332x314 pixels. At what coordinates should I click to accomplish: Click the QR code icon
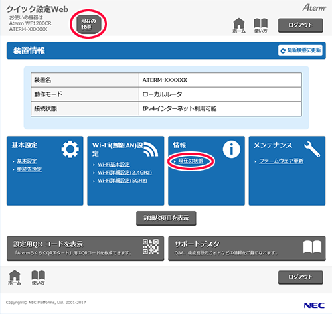(x=151, y=246)
